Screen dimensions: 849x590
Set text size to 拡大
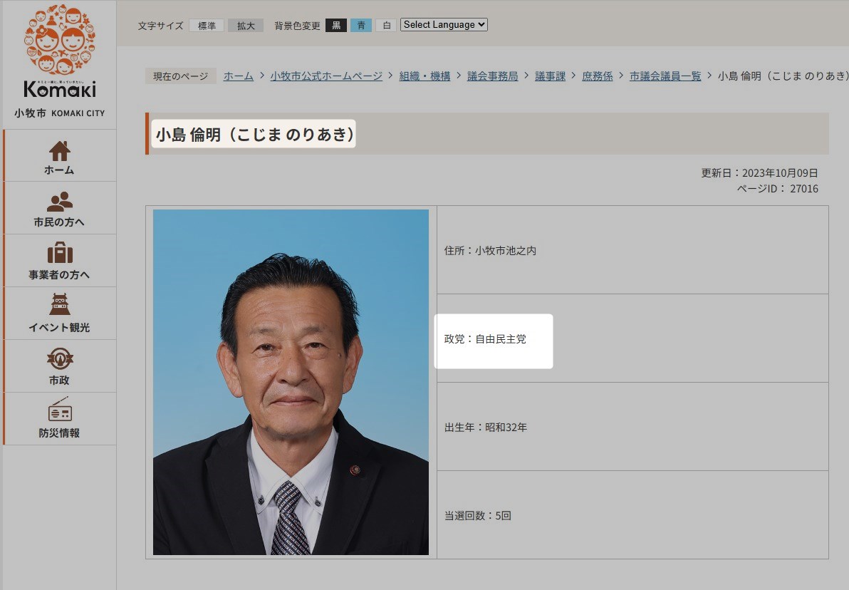click(245, 26)
